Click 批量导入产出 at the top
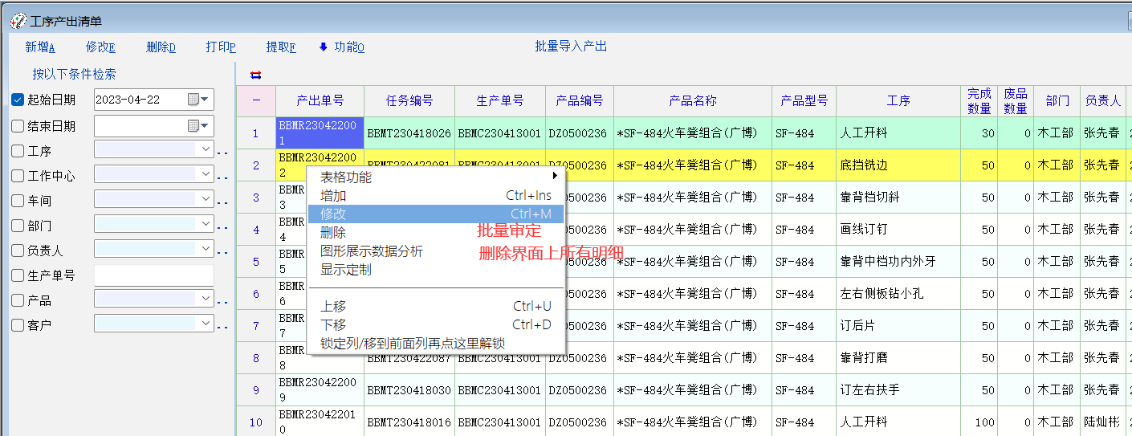The image size is (1132, 436). (571, 47)
